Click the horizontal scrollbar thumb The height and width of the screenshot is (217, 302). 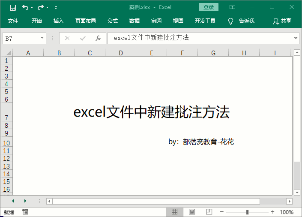(x=156, y=202)
